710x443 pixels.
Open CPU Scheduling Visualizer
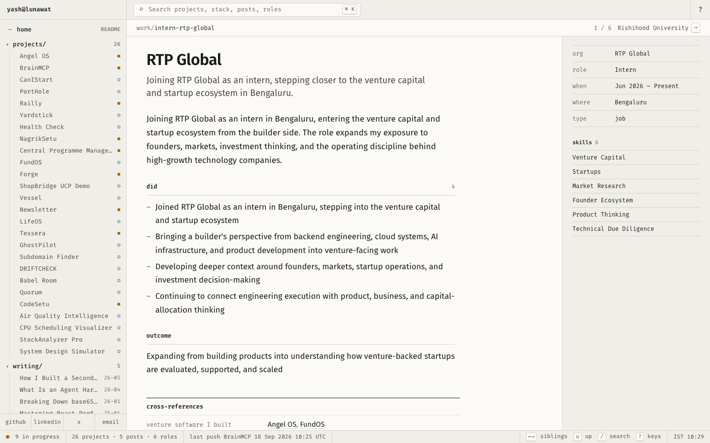(69, 328)
